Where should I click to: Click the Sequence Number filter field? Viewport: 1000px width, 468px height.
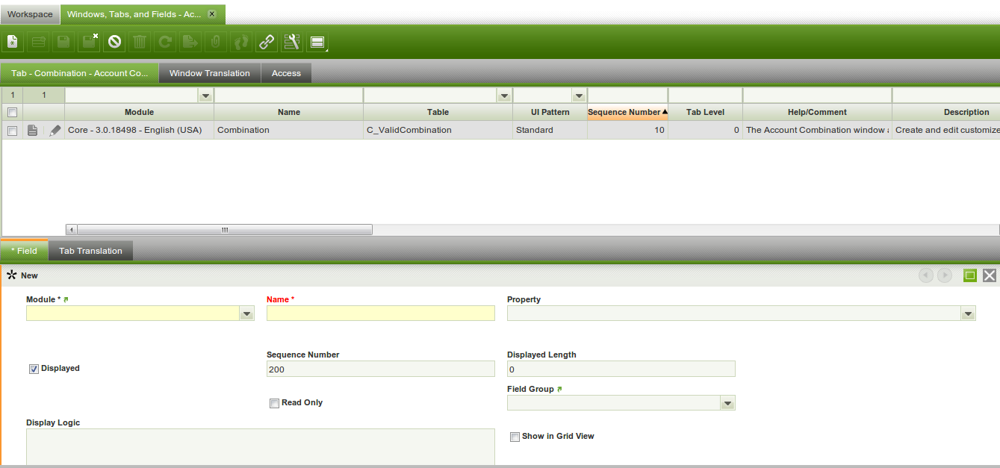627,96
